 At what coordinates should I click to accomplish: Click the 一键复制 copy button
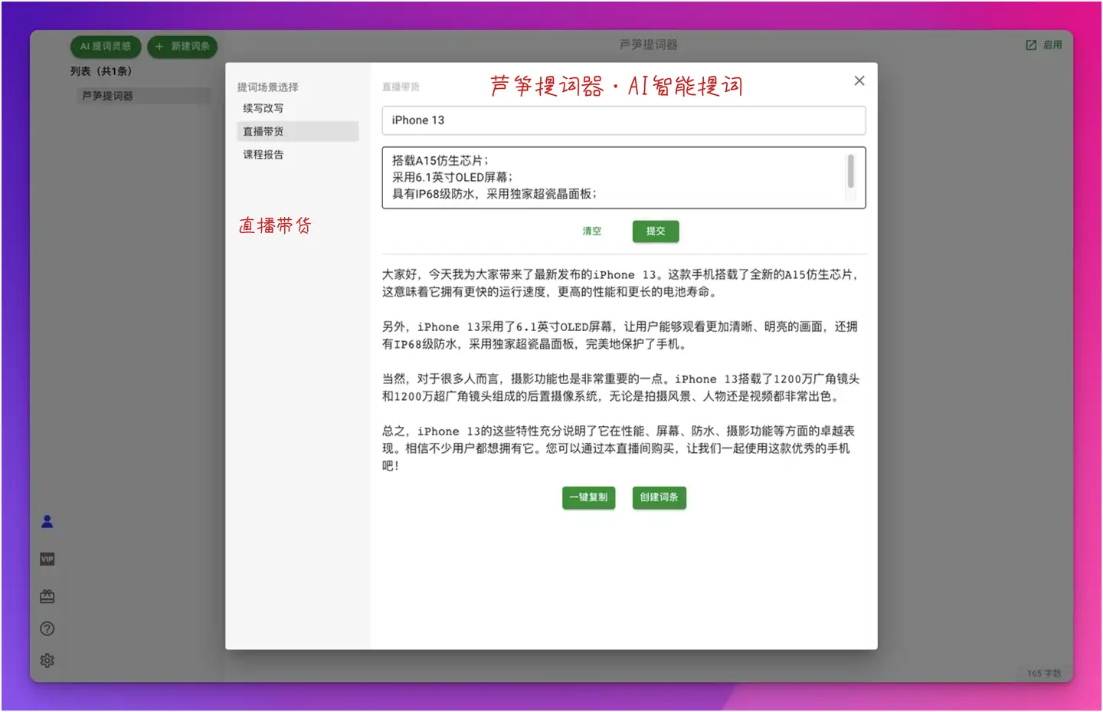[x=588, y=497]
